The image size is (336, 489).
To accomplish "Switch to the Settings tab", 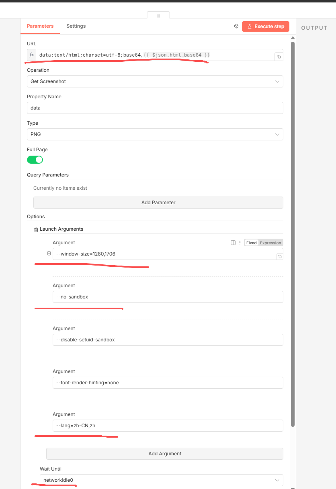I will pyautogui.click(x=76, y=26).
